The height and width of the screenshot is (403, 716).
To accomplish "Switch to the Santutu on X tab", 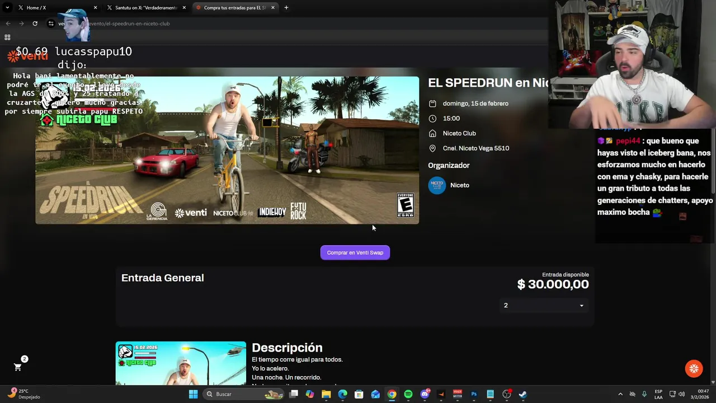I will tap(145, 8).
